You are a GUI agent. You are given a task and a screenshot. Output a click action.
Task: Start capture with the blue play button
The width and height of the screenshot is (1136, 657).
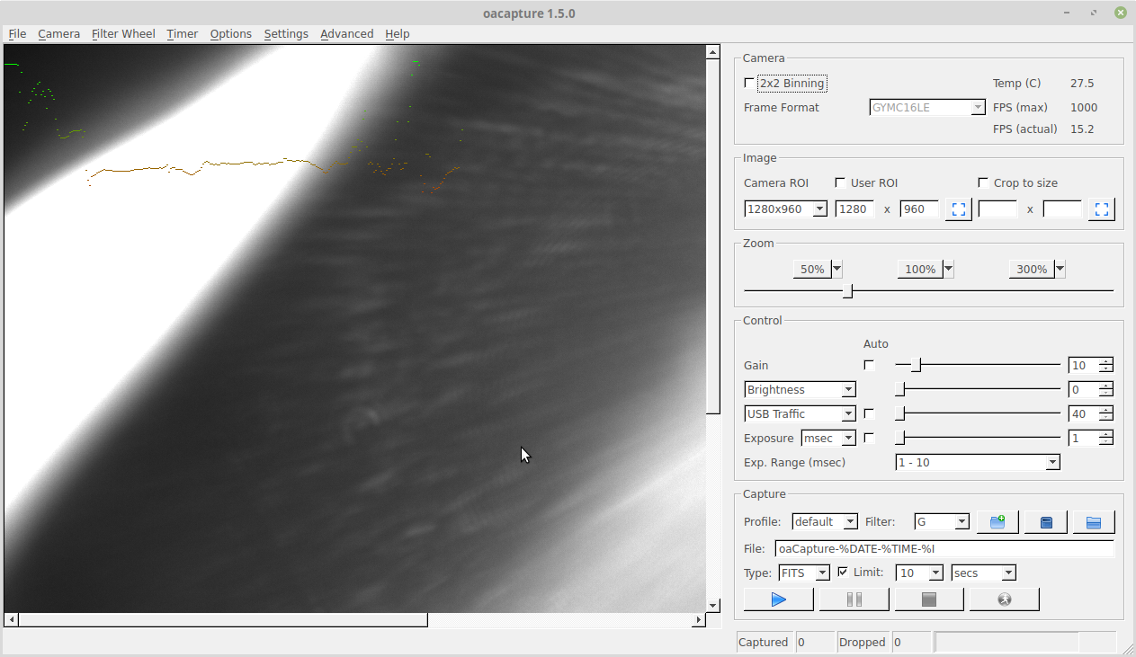click(x=779, y=599)
